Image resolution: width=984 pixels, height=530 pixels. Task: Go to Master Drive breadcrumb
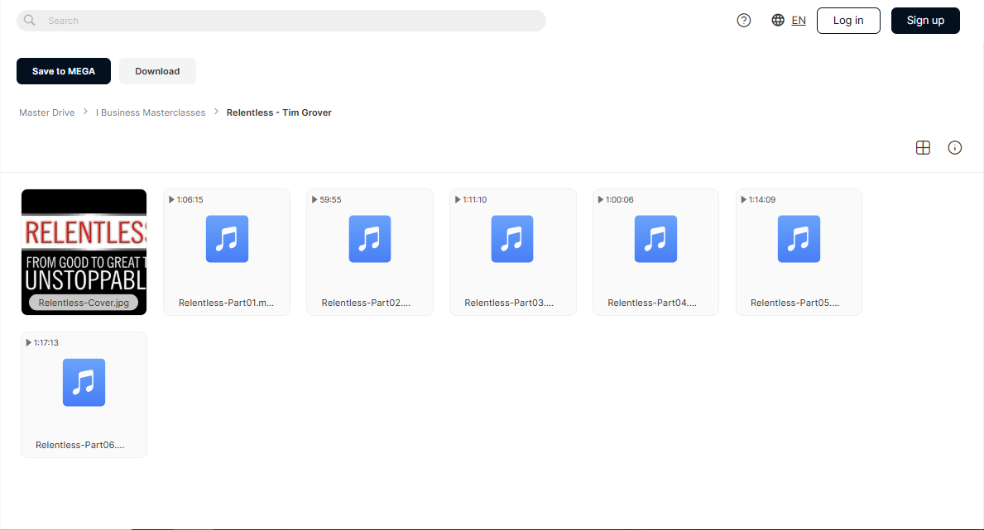click(x=47, y=112)
